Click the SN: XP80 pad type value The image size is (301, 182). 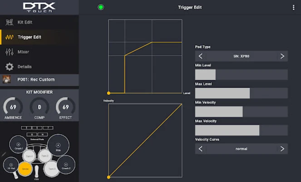pyautogui.click(x=241, y=56)
